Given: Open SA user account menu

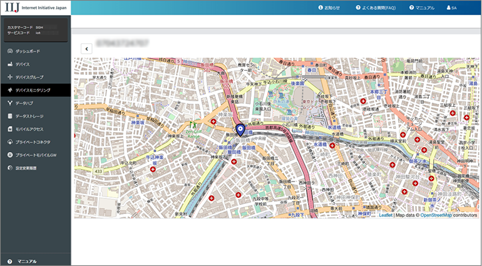Looking at the screenshot, I should (x=451, y=8).
